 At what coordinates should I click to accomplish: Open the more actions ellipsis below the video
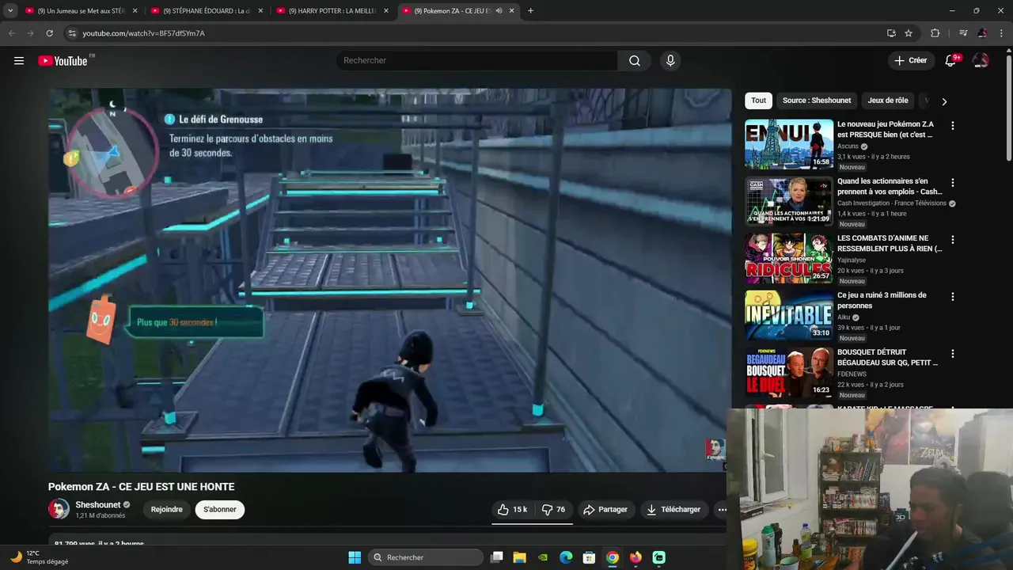[722, 510]
